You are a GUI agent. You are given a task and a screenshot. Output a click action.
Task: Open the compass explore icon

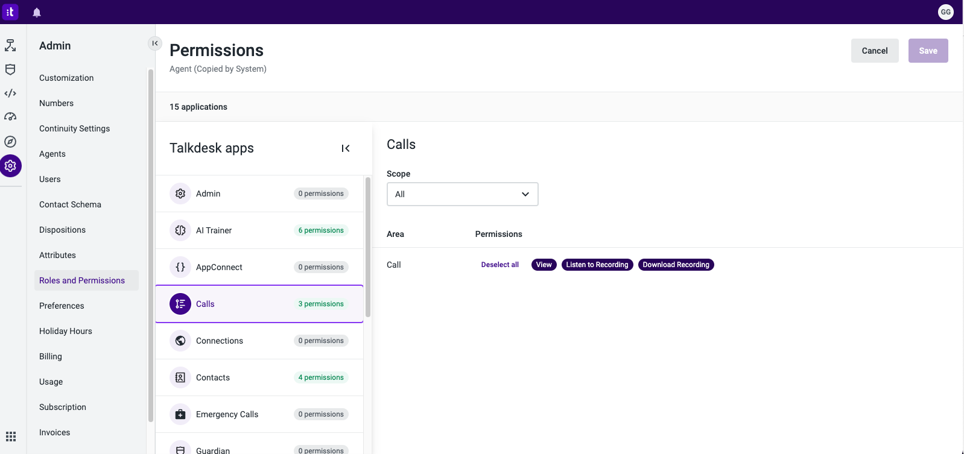pyautogui.click(x=10, y=142)
